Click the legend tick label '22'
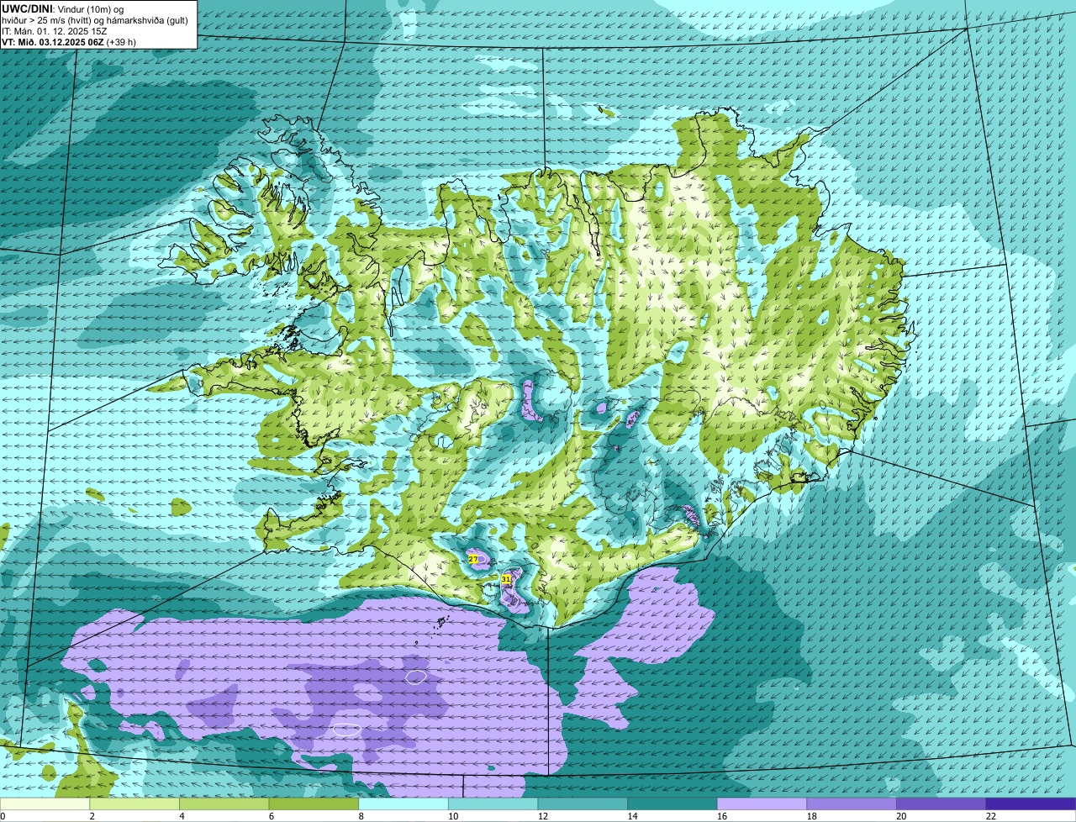Screen dimensions: 1076x822 pyautogui.click(x=991, y=816)
